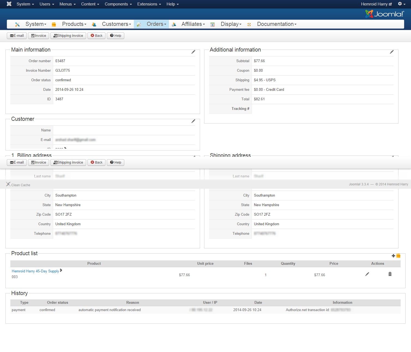Open the Products menu

point(74,24)
